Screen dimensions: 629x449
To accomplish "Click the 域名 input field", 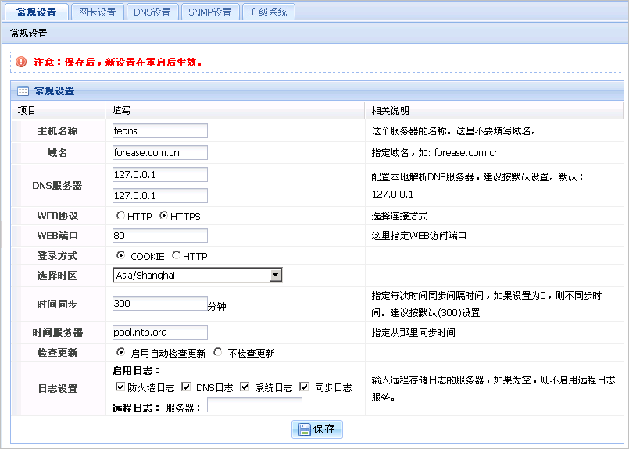I will pos(160,153).
